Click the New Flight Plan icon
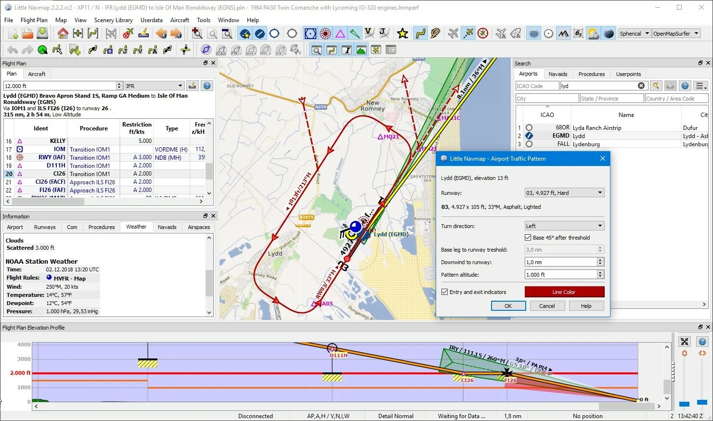 (13, 33)
